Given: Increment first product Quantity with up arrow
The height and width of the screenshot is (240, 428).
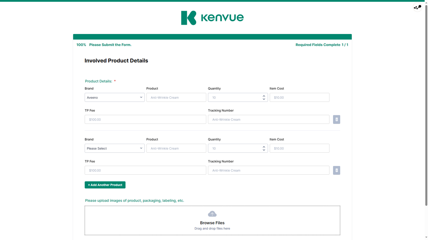Looking at the screenshot, I should coord(264,96).
